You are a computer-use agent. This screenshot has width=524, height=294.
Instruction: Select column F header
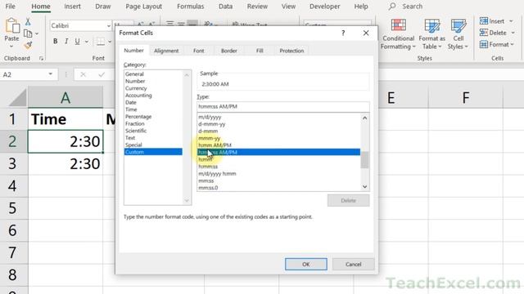point(466,98)
